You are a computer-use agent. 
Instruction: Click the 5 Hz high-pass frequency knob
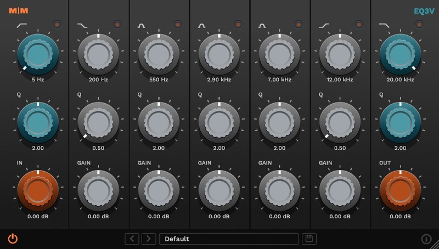tap(38, 54)
